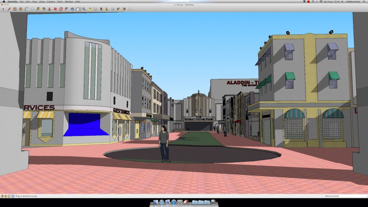Screen dimensions: 368x207
Task: Select the arrow Select tool
Action: pyautogui.click(x=3, y=9)
